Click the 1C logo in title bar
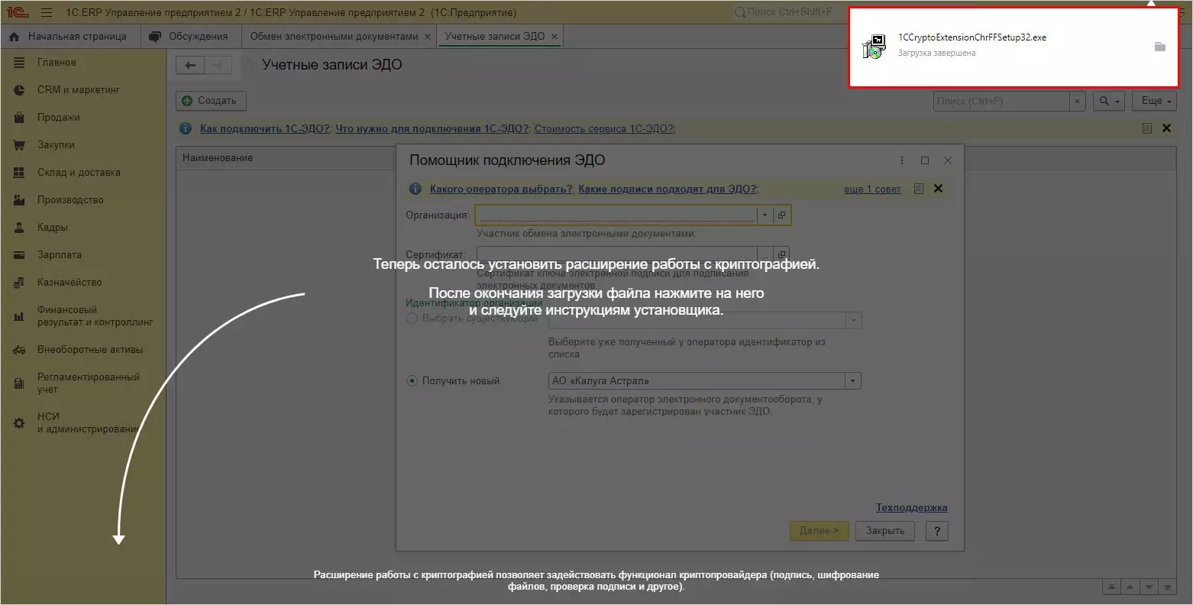Image resolution: width=1193 pixels, height=605 pixels. [x=18, y=12]
